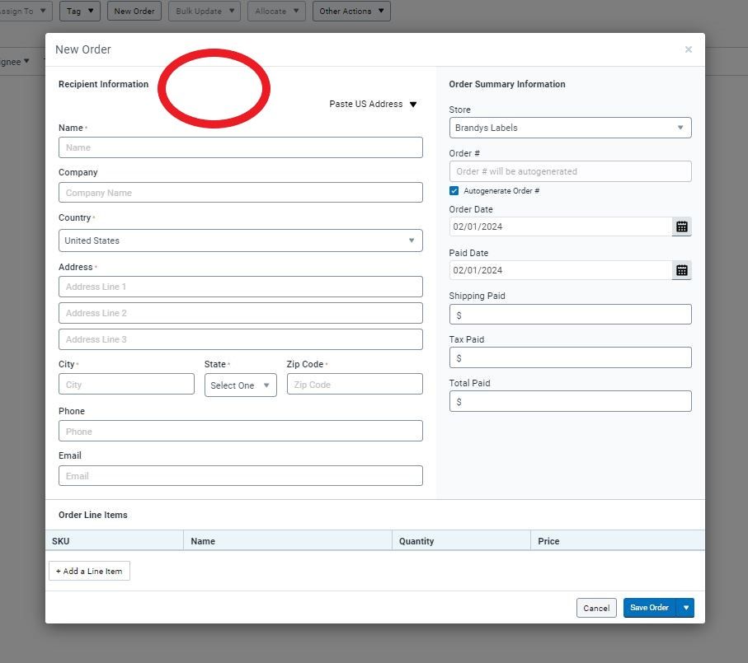Click Add a Line Item button
The width and height of the screenshot is (748, 663).
[89, 572]
